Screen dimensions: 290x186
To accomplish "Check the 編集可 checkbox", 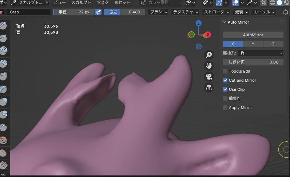I will pyautogui.click(x=225, y=98).
